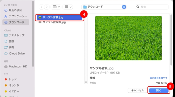Viewport: 175px width, 97px height.
Task: Click the 最近の項目 clock icon
Action: click(6, 10)
